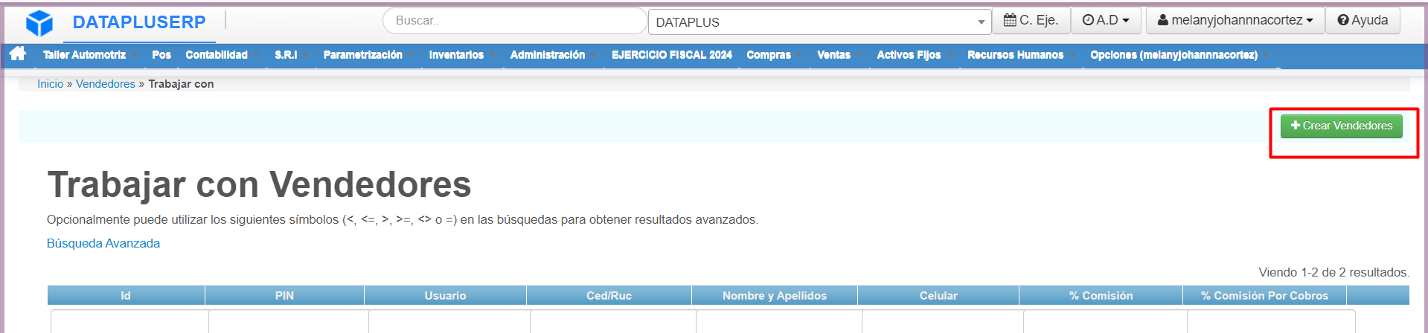
Task: Open the Taller Automotriz menu
Action: [84, 55]
